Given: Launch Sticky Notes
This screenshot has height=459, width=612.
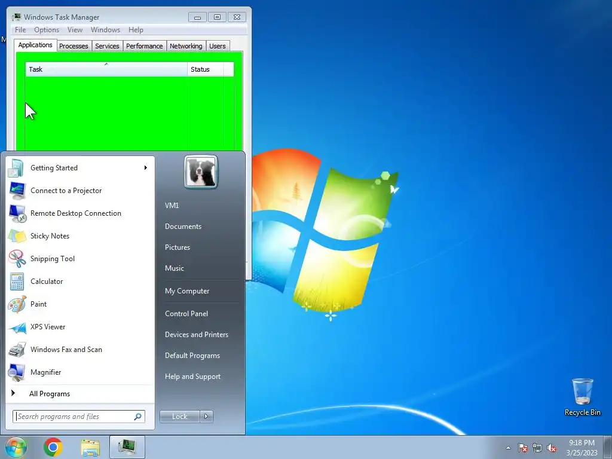Looking at the screenshot, I should point(79,235).
